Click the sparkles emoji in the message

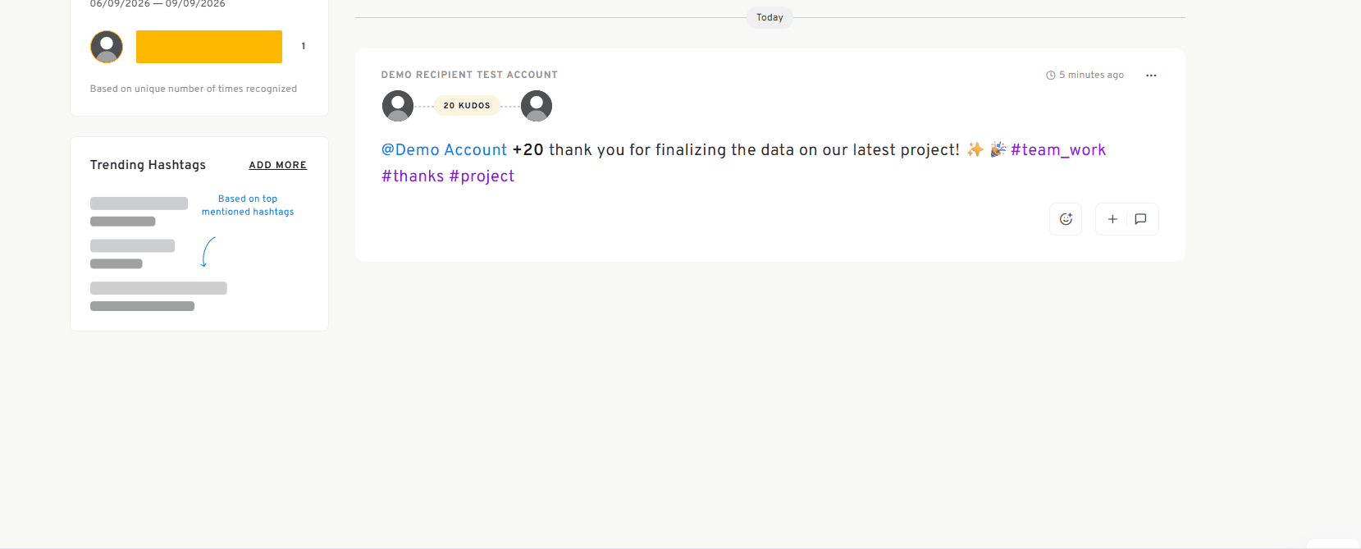click(975, 149)
